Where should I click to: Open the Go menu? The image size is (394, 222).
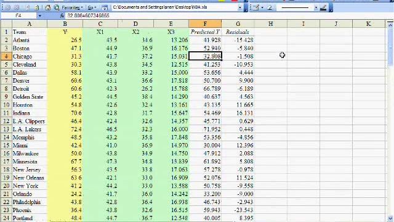[92, 7]
